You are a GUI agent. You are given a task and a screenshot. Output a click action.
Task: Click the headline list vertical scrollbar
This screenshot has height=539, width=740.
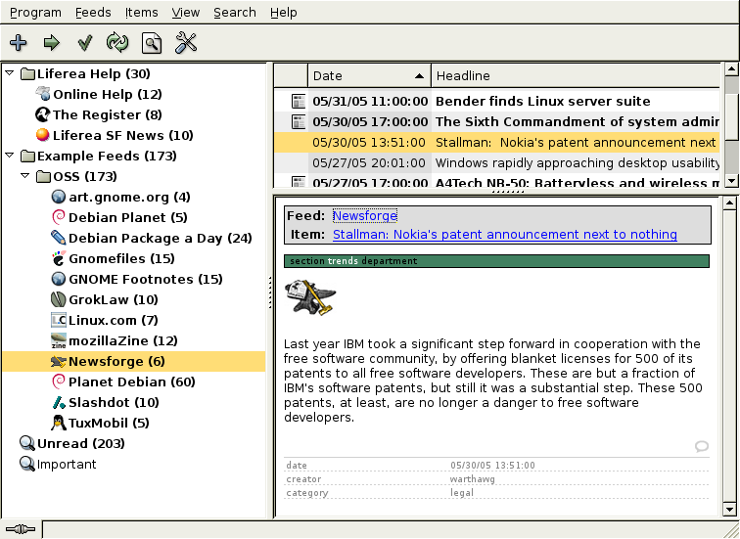click(x=730, y=127)
